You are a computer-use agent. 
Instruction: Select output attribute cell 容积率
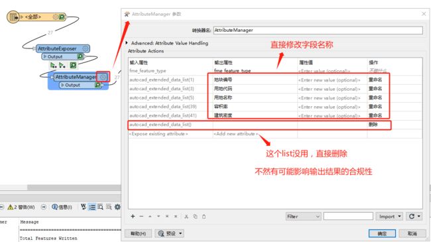(x=255, y=107)
